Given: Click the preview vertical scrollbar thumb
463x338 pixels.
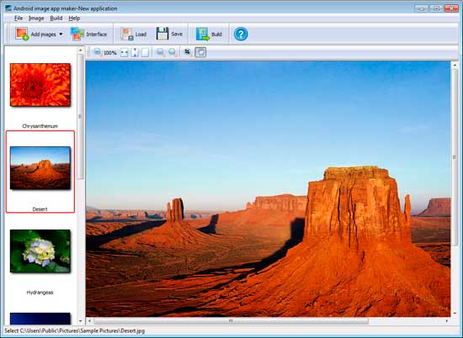Looking at the screenshot, I should (x=455, y=157).
